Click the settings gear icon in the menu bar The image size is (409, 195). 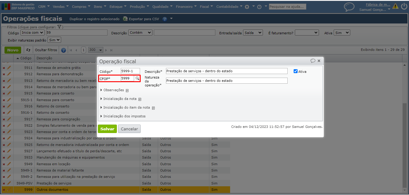click(x=247, y=7)
